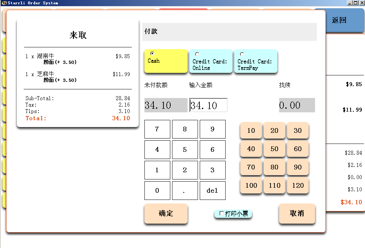Select quick amount 120
The width and height of the screenshot is (365, 248).
pos(298,186)
